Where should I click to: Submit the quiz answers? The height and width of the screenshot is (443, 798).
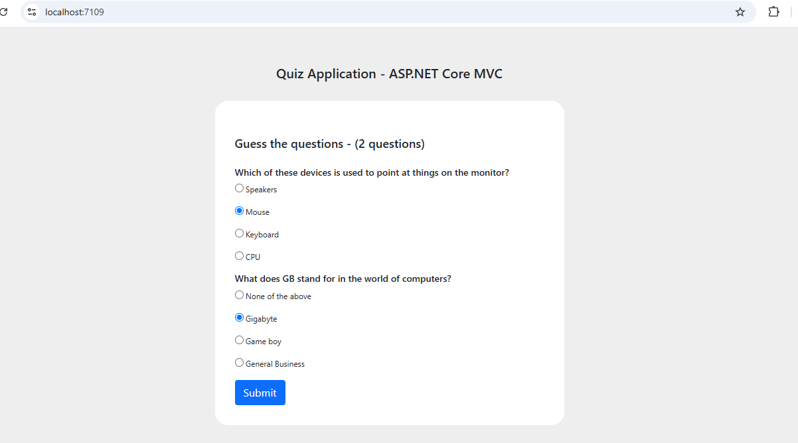tap(260, 393)
